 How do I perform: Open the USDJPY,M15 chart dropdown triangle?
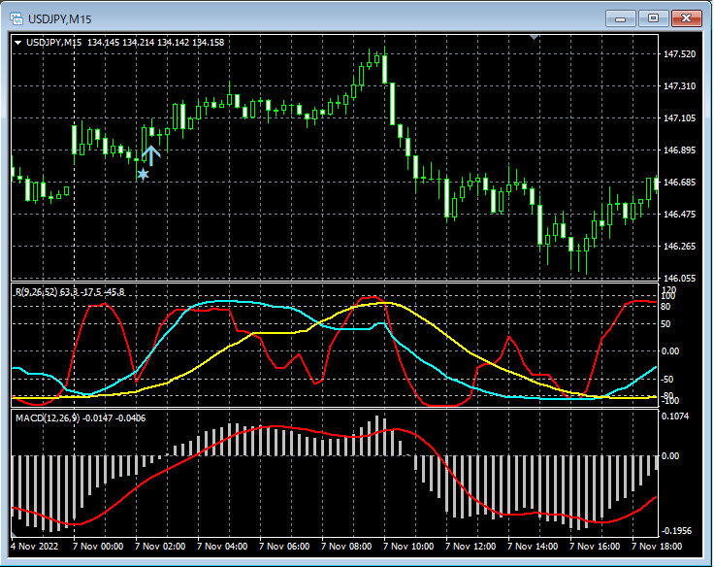(x=17, y=43)
